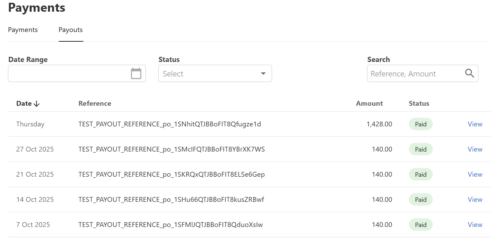Click the magnifying glass search icon
The width and height of the screenshot is (496, 238).
pos(469,73)
